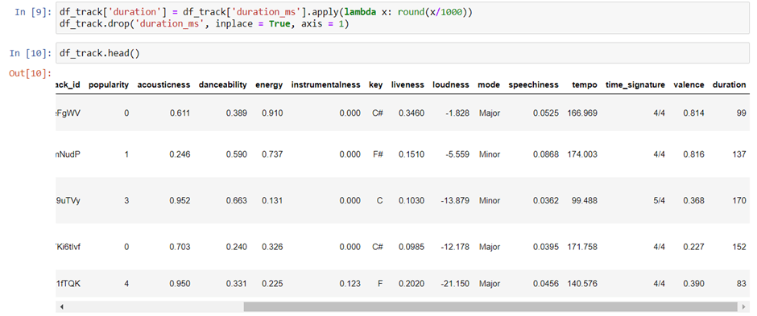Click the tempo value 140.576

click(x=583, y=284)
